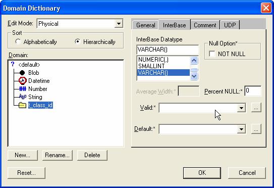Click the datatype list scrollbar thumb
Screen dimensions: 274x188
[194, 70]
